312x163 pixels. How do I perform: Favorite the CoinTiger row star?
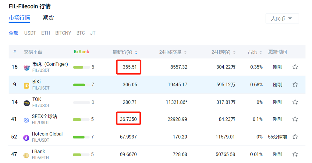295,67
